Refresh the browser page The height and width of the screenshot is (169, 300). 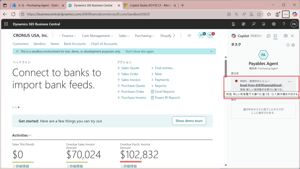13,14
